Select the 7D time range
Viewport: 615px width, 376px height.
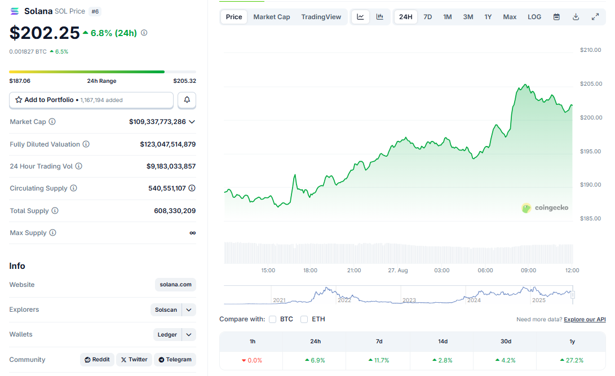click(x=427, y=17)
